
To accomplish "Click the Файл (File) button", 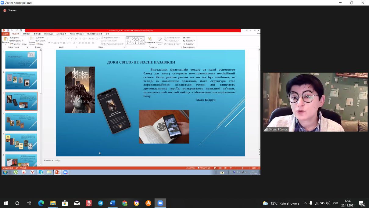I will (x=5, y=34).
